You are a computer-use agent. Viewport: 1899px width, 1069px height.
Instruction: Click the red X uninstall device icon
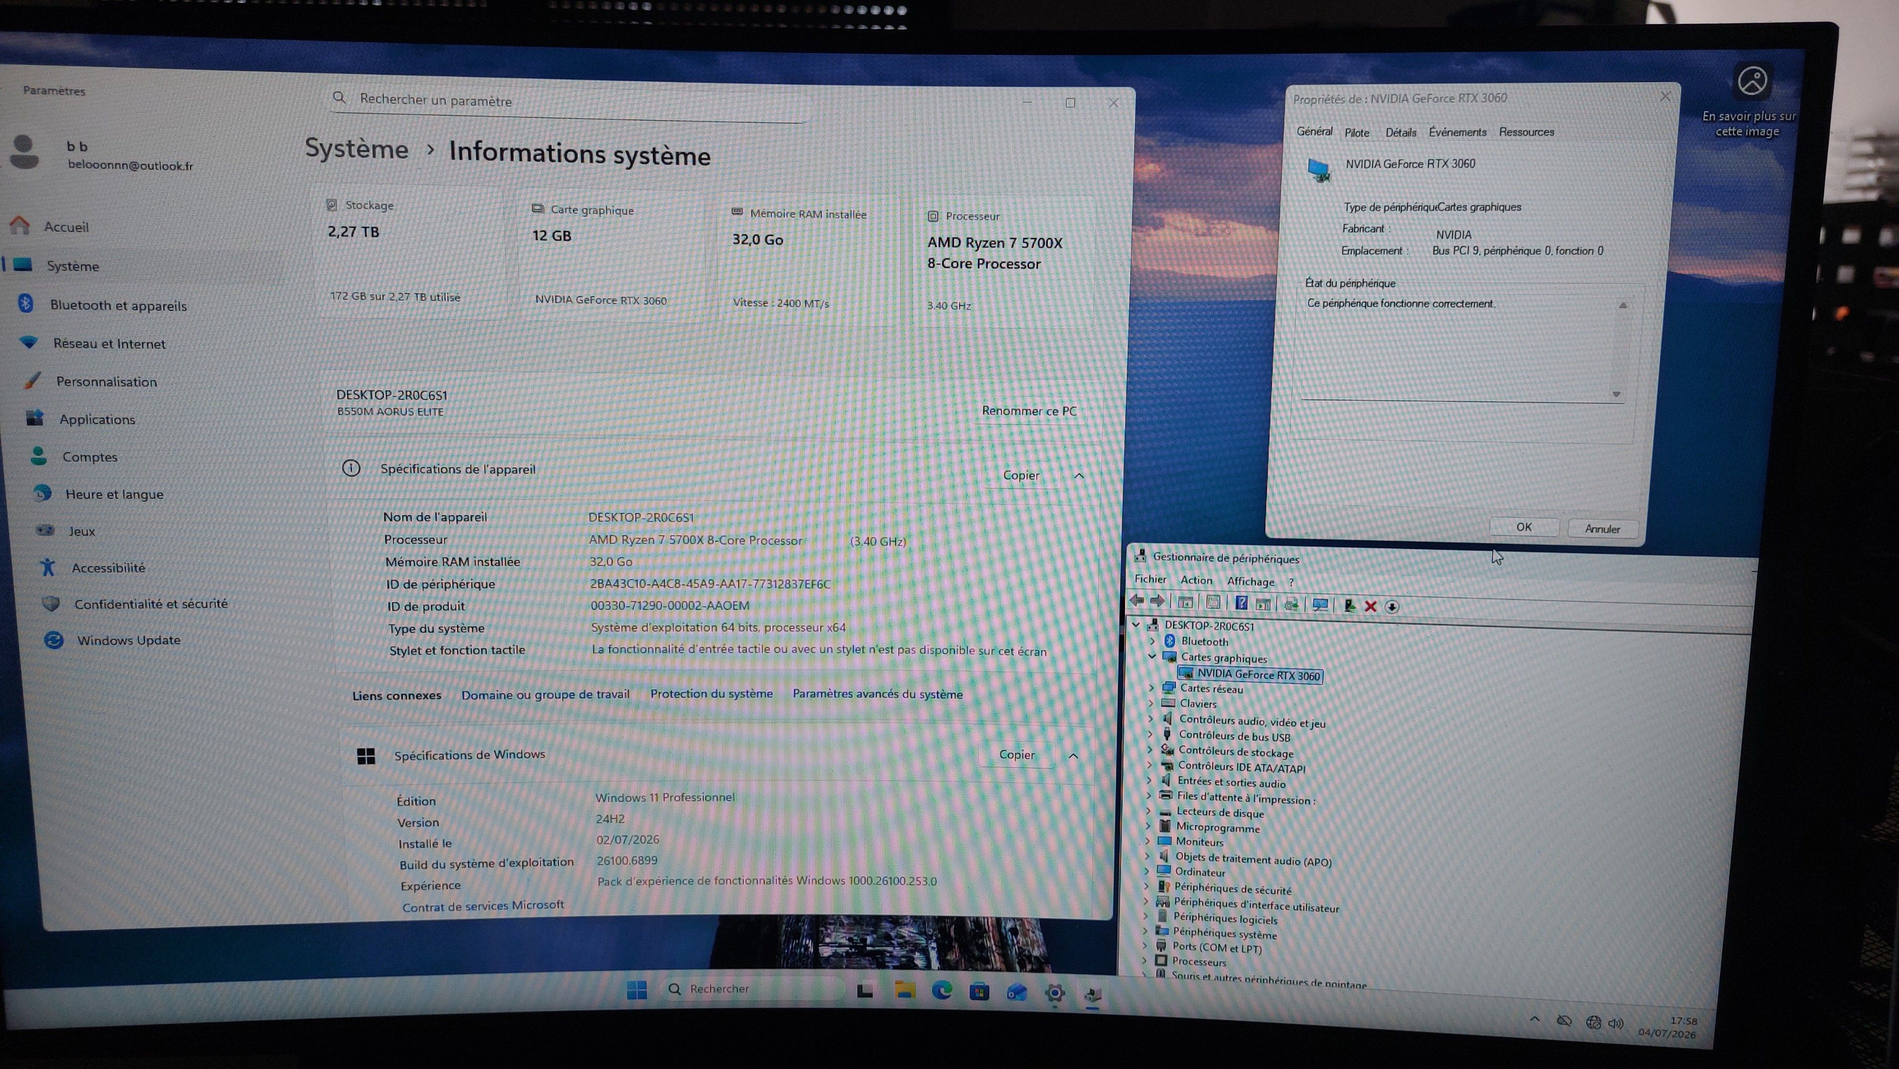click(x=1371, y=606)
